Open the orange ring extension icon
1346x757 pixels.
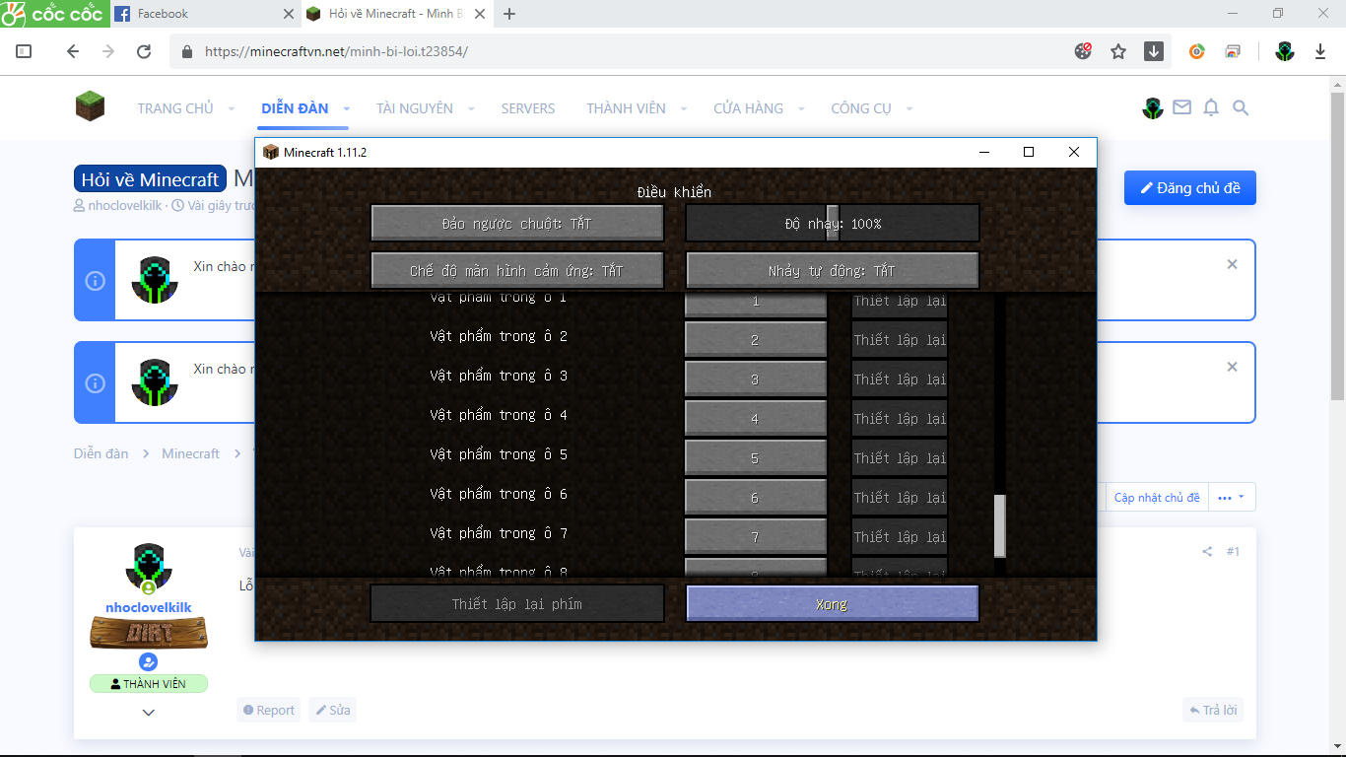pos(1197,51)
